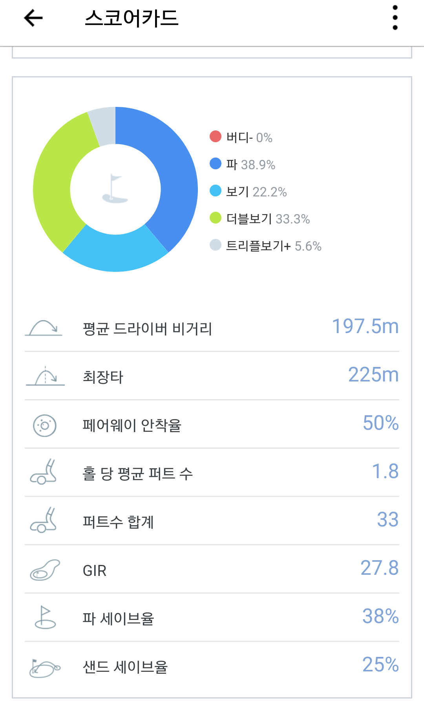
Task: Click the golf flag in donut center
Action: pyautogui.click(x=115, y=189)
